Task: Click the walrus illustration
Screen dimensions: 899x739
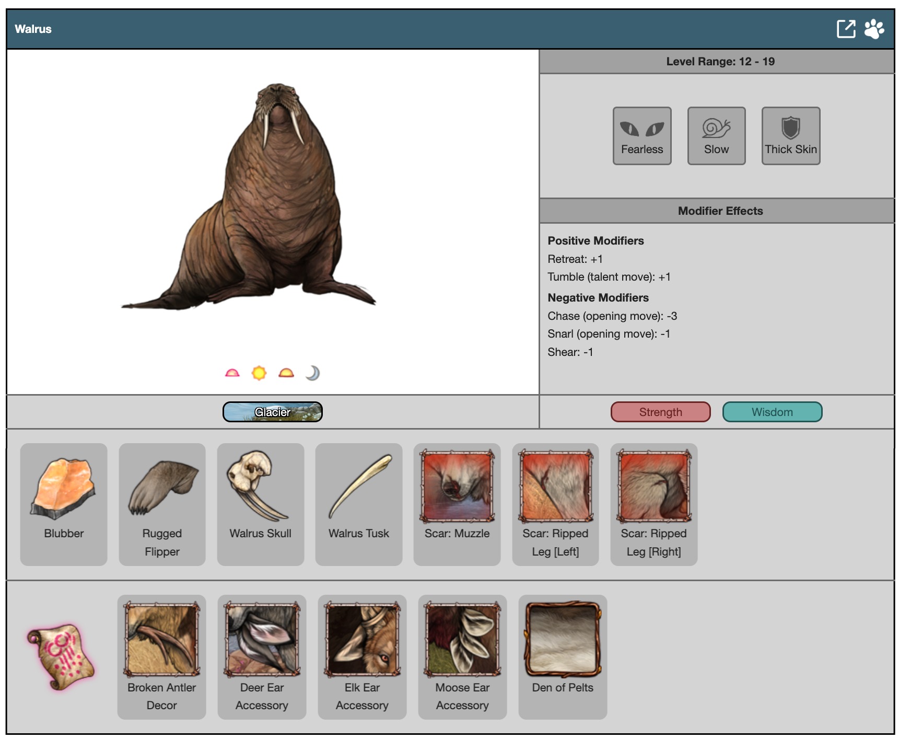Action: point(272,199)
